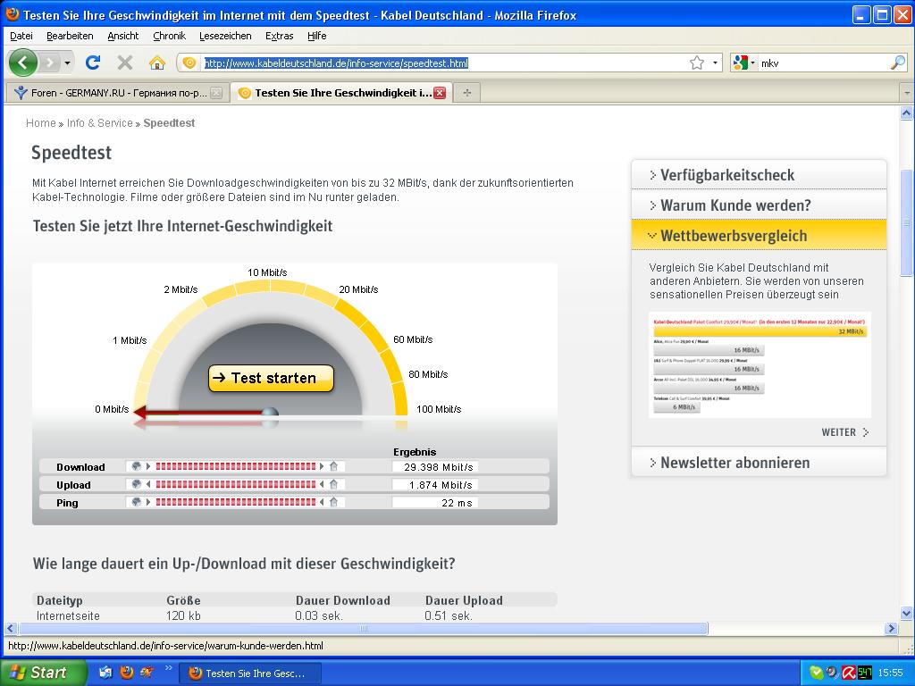The height and width of the screenshot is (686, 915).
Task: Follow the WEITER link
Action: 844,432
